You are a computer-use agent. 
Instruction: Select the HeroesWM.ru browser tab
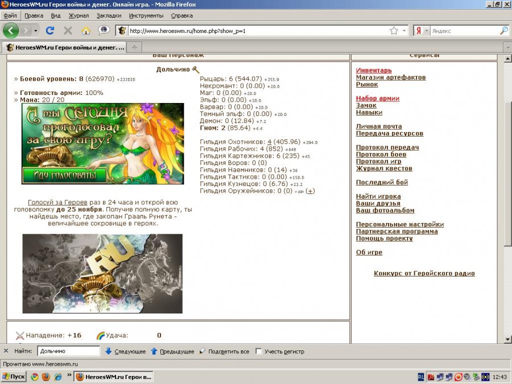coord(65,47)
